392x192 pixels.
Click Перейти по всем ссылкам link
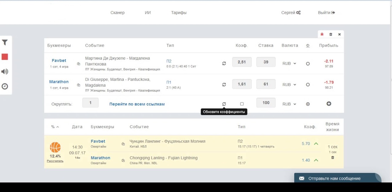point(137,104)
